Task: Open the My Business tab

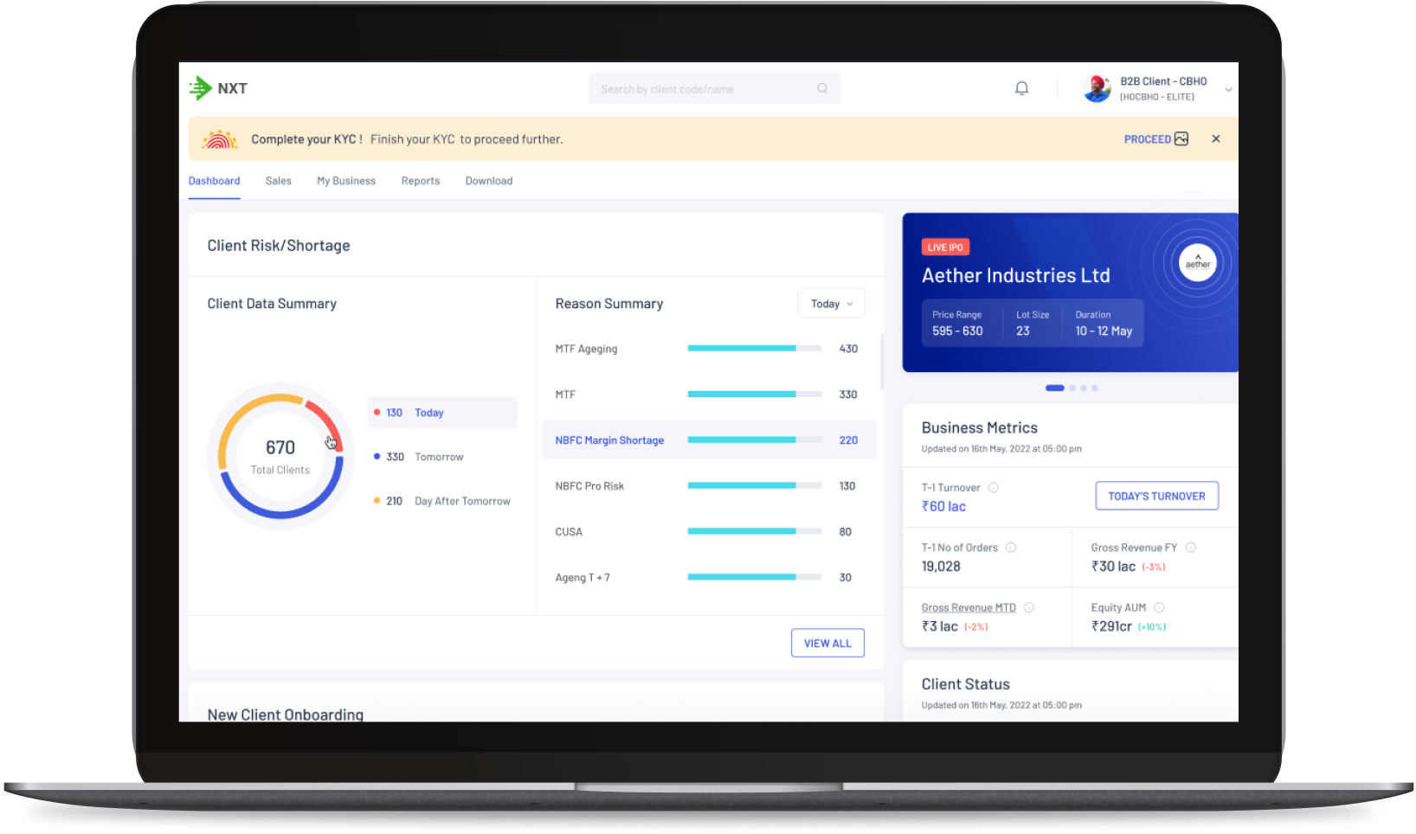Action: [346, 181]
